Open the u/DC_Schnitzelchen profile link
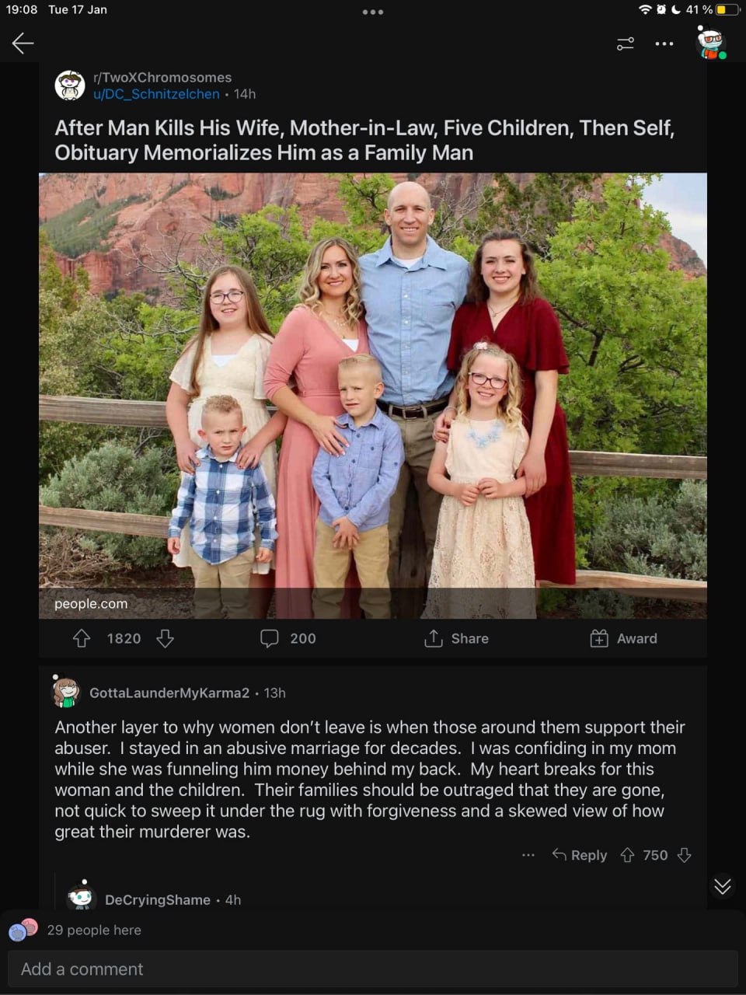 [156, 94]
